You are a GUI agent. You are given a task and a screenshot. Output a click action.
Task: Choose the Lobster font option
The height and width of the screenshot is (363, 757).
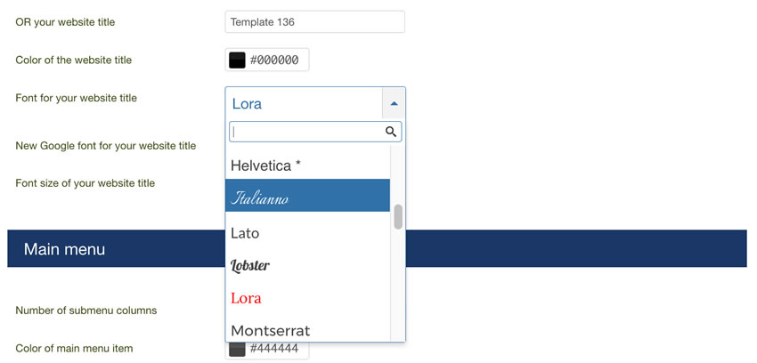coord(307,266)
